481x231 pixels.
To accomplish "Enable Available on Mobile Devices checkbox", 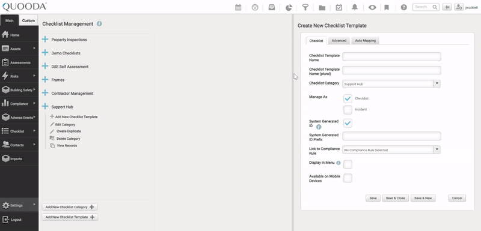I will click(x=348, y=178).
